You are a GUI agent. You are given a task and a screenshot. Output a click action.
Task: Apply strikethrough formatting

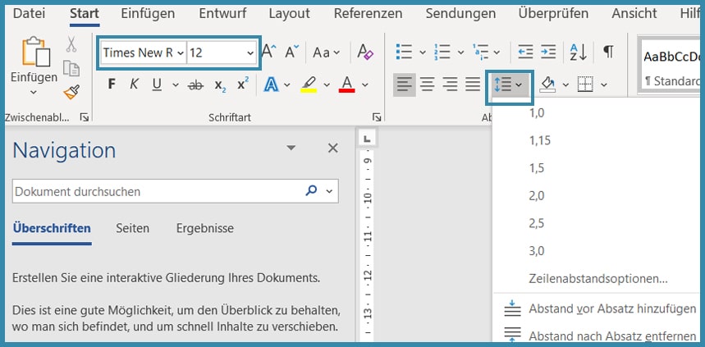click(195, 84)
